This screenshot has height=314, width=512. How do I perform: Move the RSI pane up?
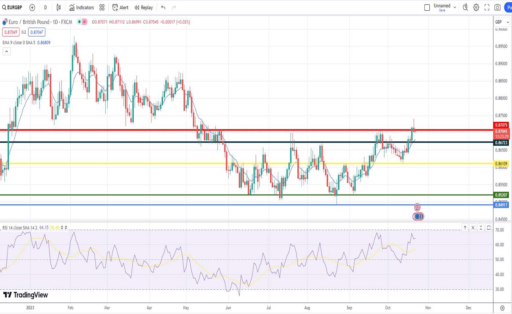(x=465, y=228)
